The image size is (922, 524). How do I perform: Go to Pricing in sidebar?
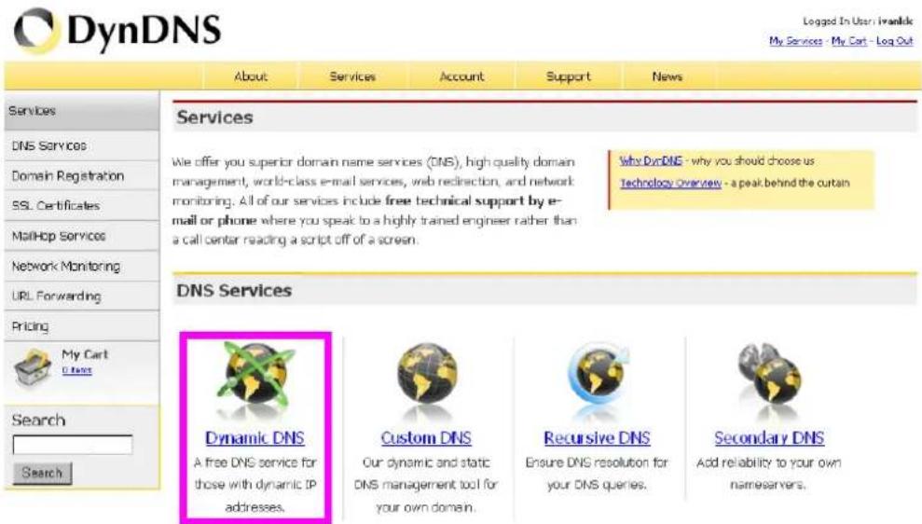tap(82, 326)
